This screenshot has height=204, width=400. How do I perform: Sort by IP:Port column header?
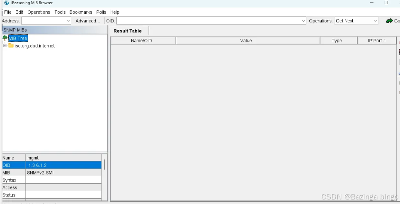click(x=377, y=41)
